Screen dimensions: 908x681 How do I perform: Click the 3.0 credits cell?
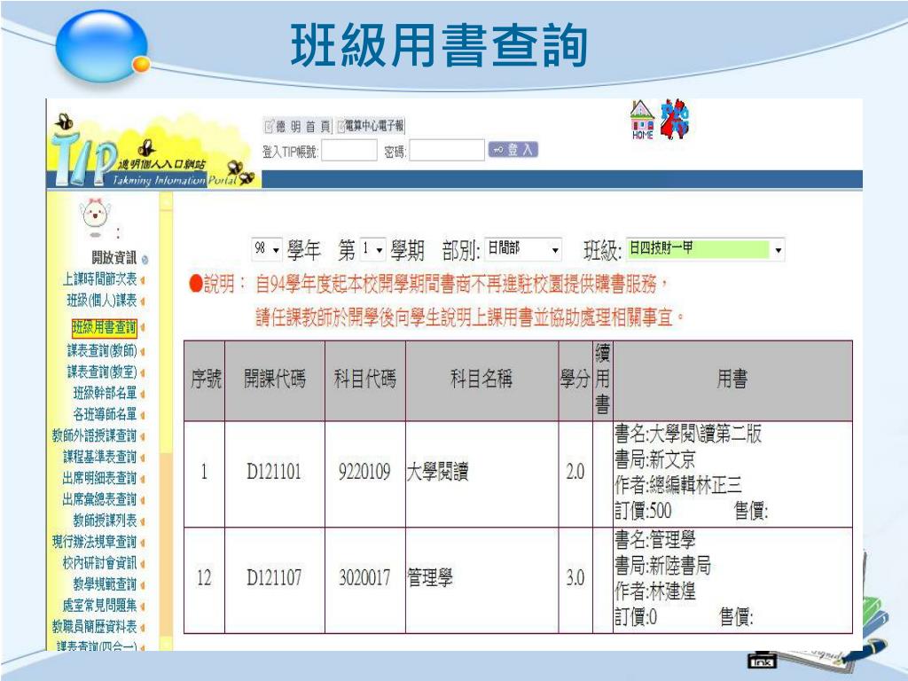[575, 578]
